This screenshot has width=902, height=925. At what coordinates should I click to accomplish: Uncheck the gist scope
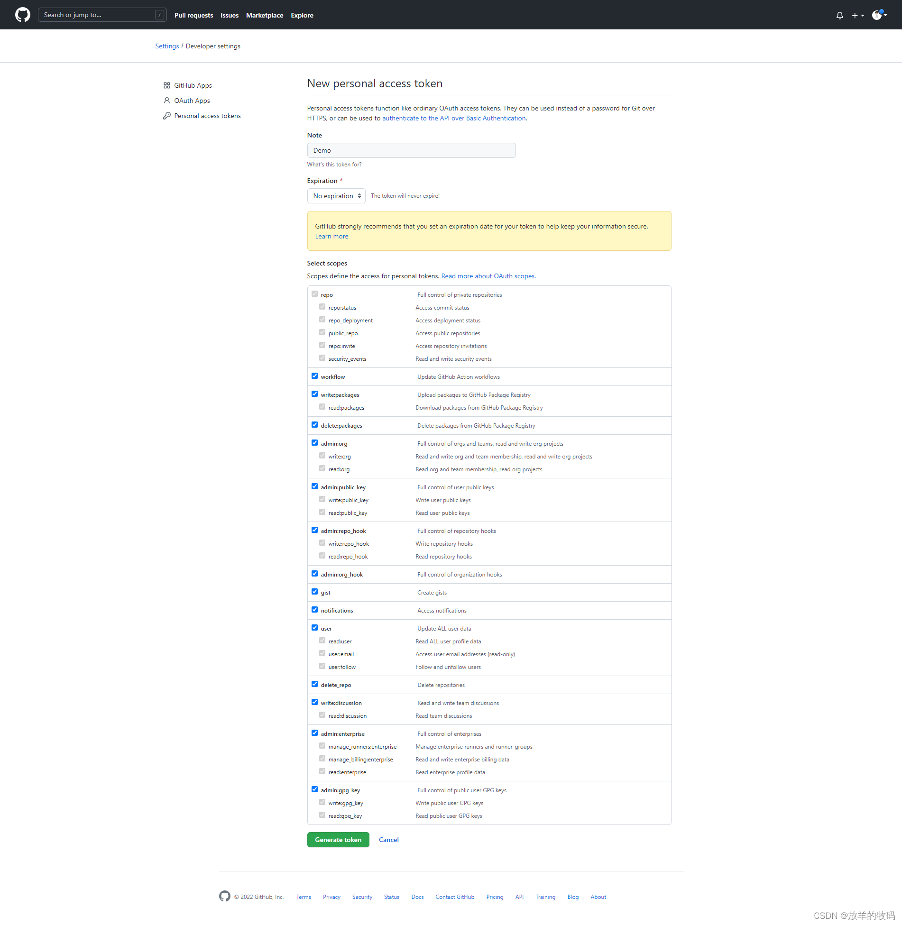315,592
